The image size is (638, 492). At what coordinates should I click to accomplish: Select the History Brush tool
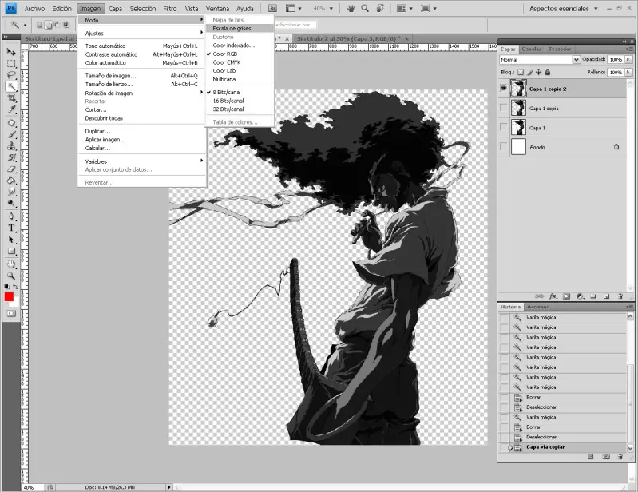coord(11,157)
